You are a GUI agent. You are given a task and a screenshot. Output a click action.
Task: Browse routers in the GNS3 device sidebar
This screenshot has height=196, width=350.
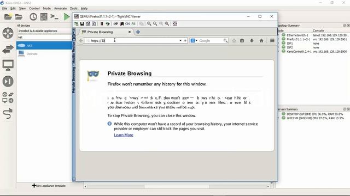(x=8, y=33)
